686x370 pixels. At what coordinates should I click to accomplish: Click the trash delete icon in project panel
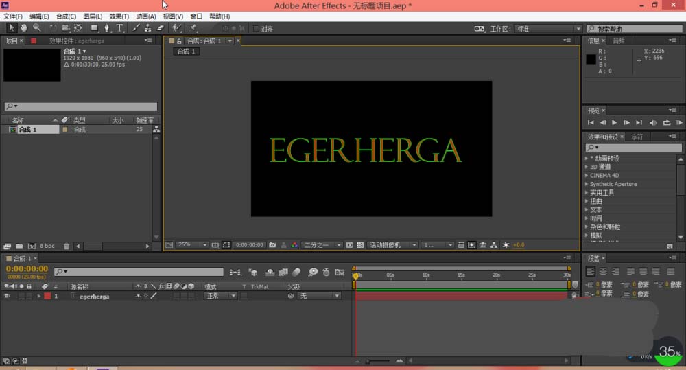click(66, 246)
